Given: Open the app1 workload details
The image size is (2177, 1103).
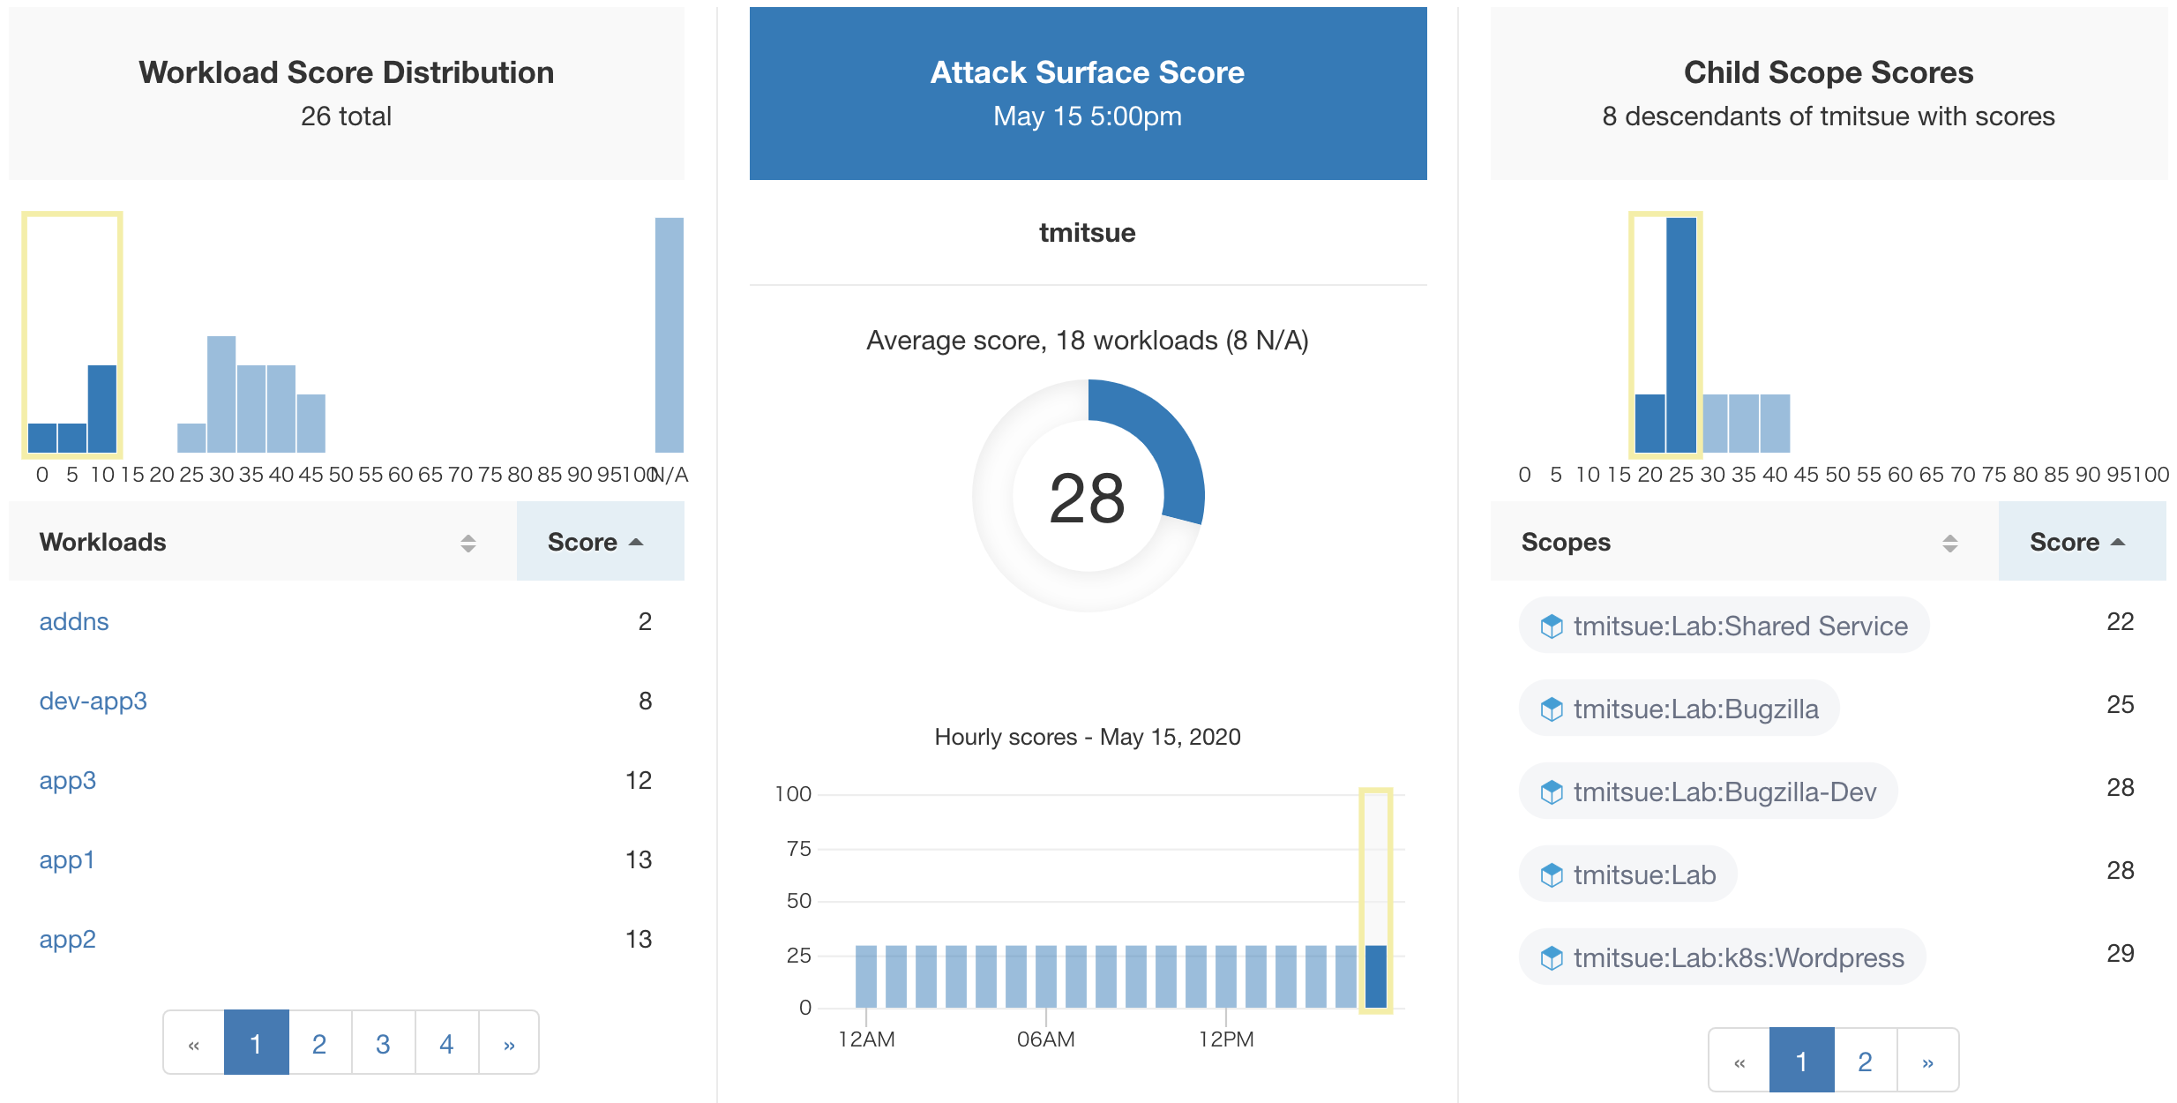Looking at the screenshot, I should coord(67,859).
